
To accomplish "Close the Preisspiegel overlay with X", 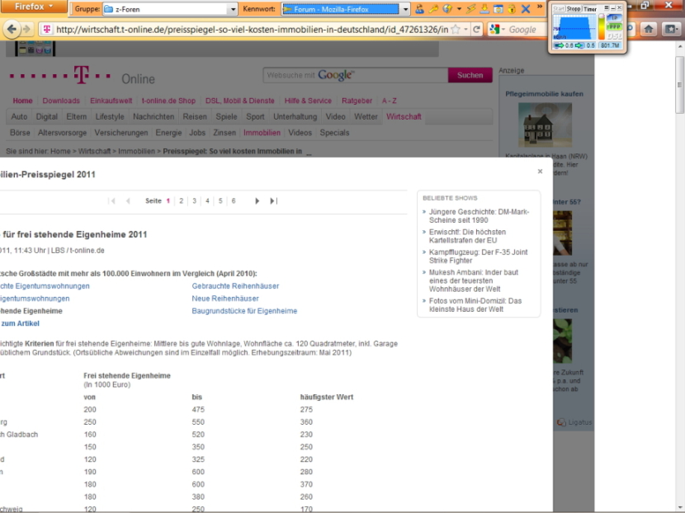I will pos(541,172).
